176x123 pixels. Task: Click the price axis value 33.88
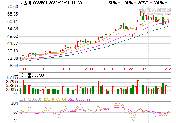coord(13,58)
